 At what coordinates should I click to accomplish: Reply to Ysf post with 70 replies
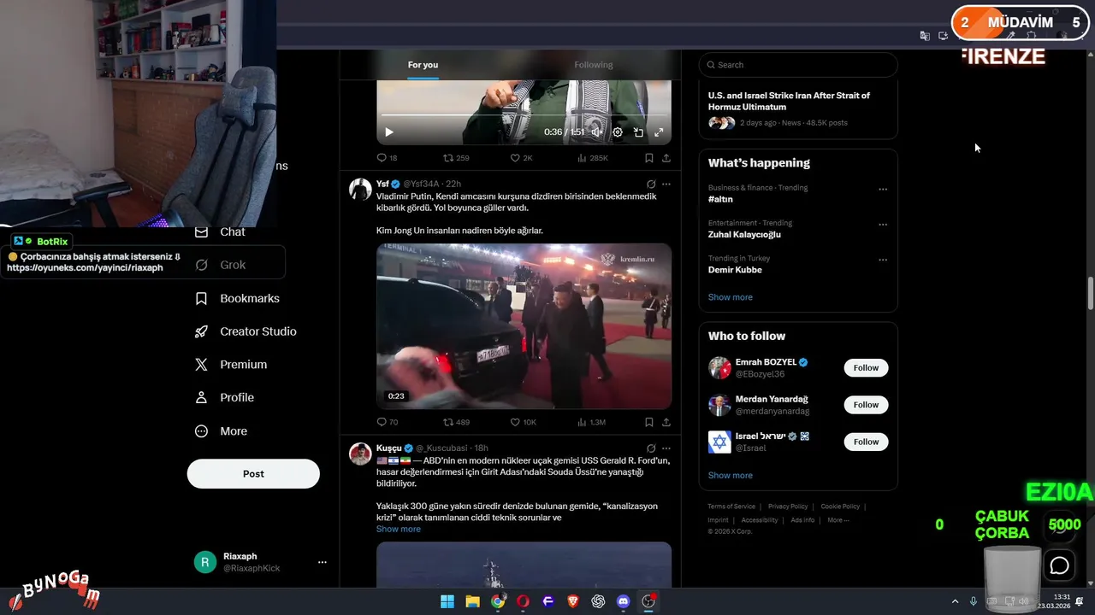pyautogui.click(x=387, y=422)
